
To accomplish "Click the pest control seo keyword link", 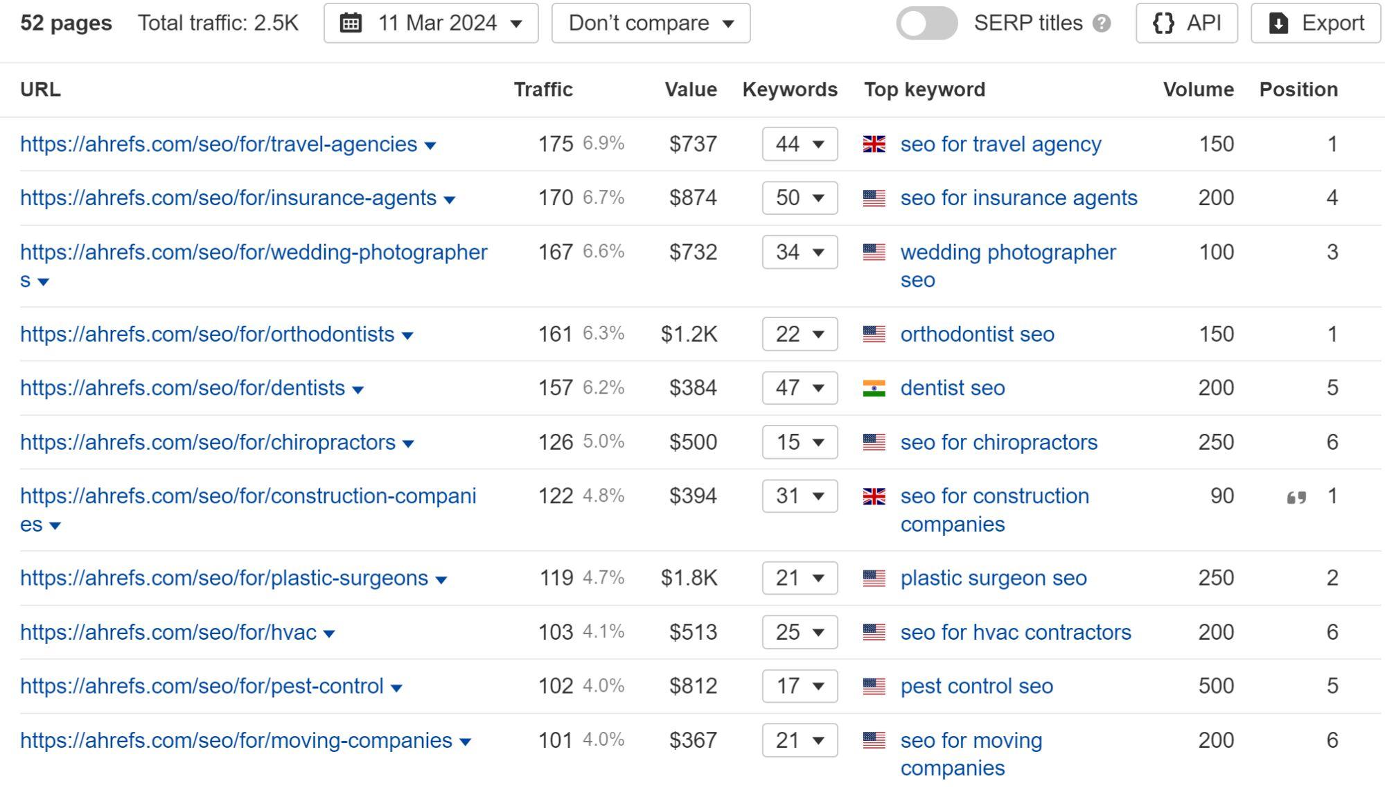I will click(977, 685).
